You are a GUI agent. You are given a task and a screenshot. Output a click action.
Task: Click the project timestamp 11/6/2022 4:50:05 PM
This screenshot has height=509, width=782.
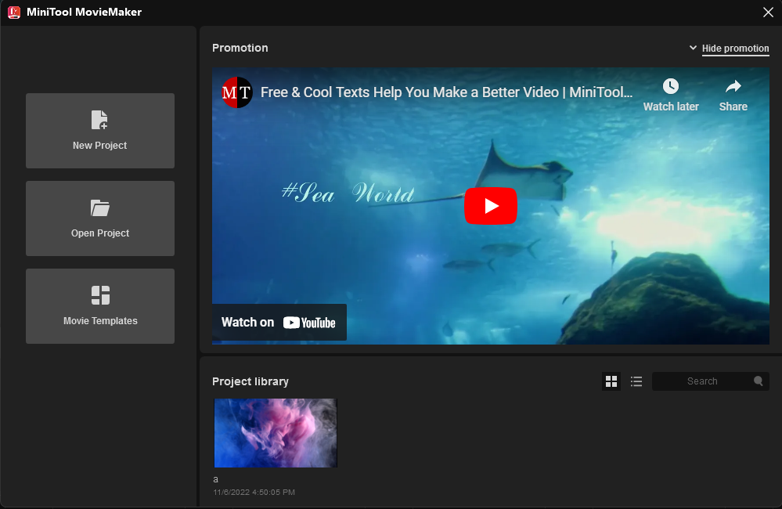point(254,493)
